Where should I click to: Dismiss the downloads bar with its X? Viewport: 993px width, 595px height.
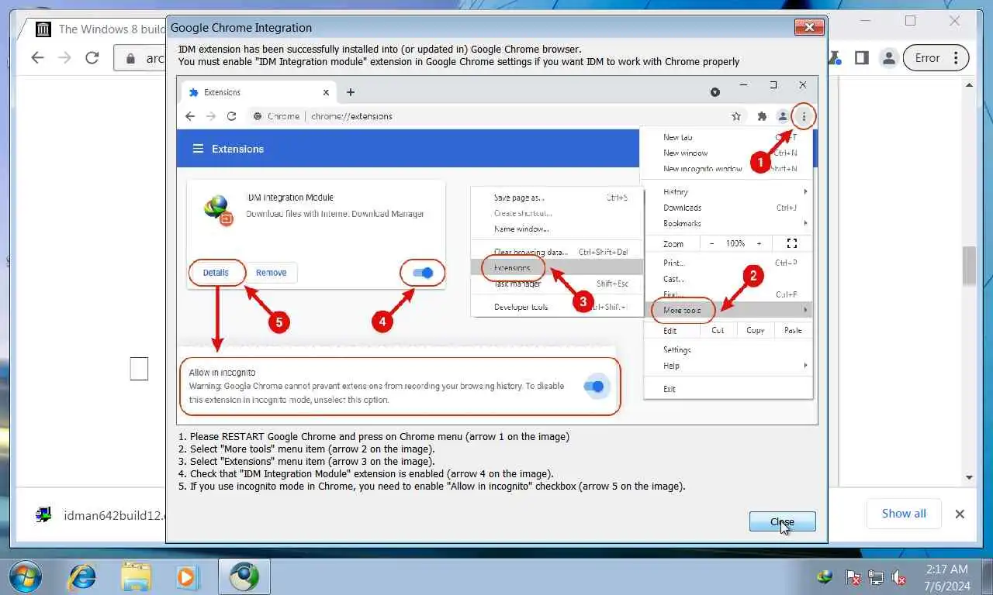click(x=960, y=514)
